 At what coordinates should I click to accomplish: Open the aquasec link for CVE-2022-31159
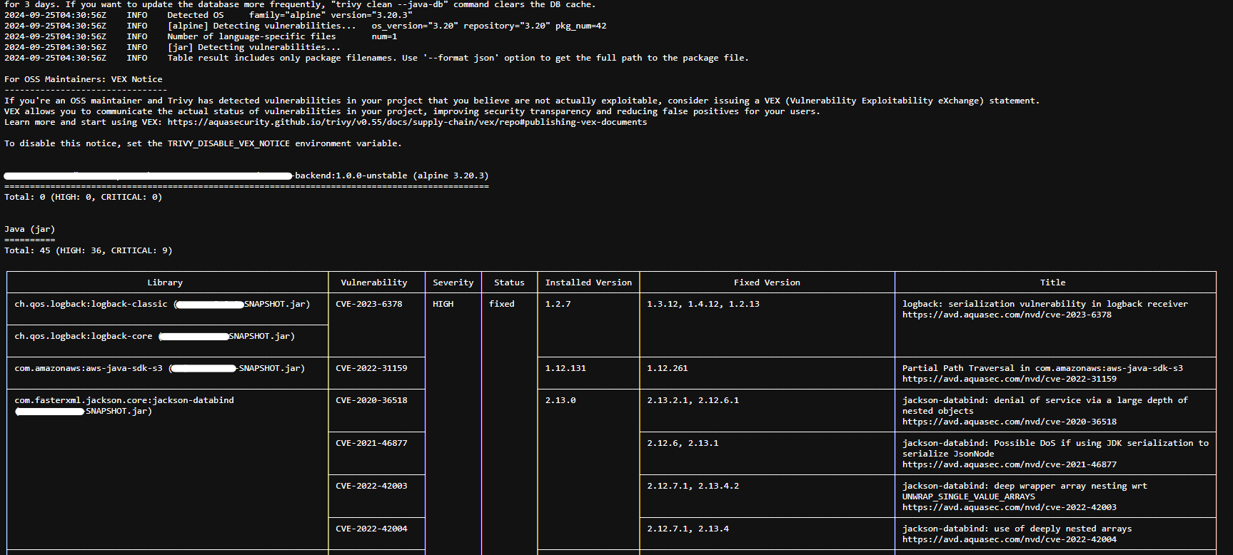1009,379
